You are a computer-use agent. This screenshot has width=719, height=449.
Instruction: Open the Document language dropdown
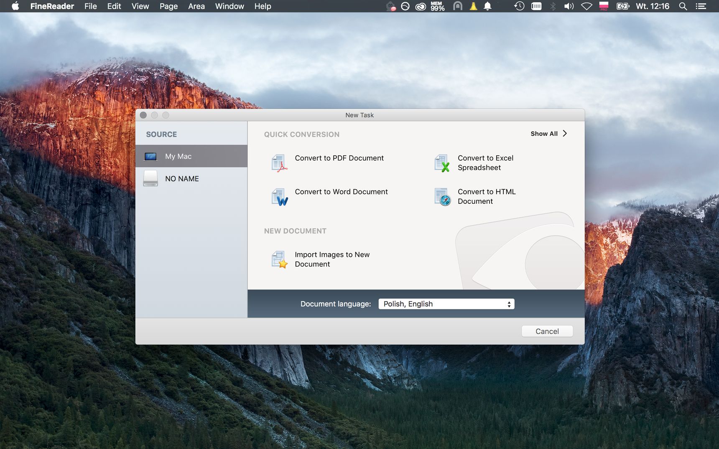[446, 304]
